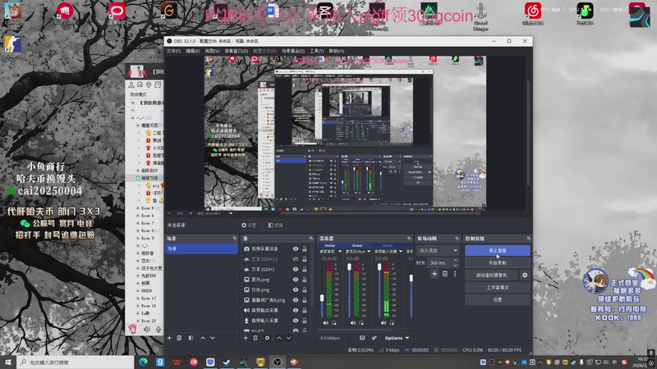Adjust Mic/Aux volume fader

click(350, 267)
